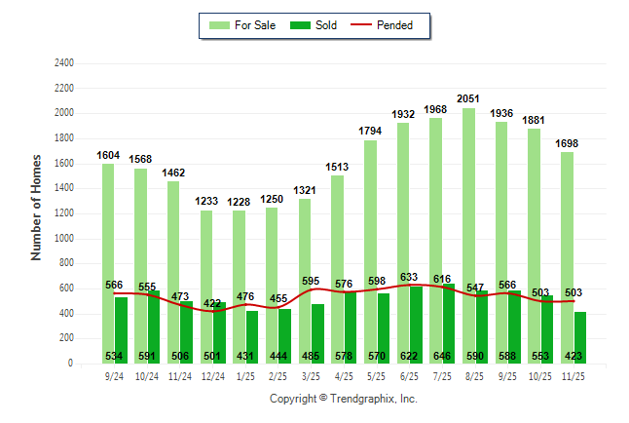Screen dimensions: 629x423
Task: Click the 12/24 x-axis month label
Action: [211, 376]
